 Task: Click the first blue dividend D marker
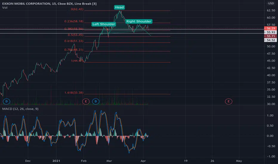pos(7,101)
